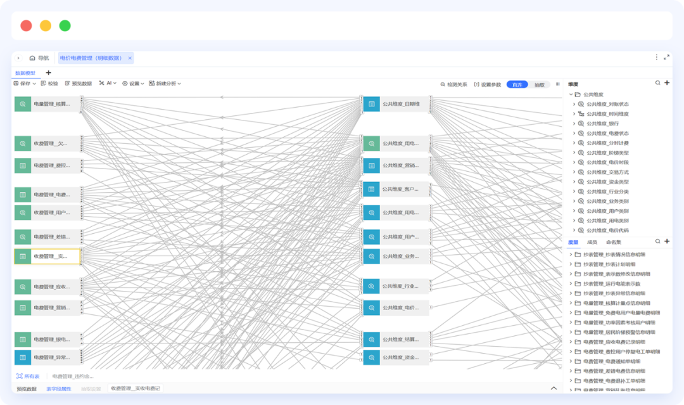The height and width of the screenshot is (405, 684).
Task: Click the 校验 validate toolbar icon
Action: pyautogui.click(x=44, y=84)
